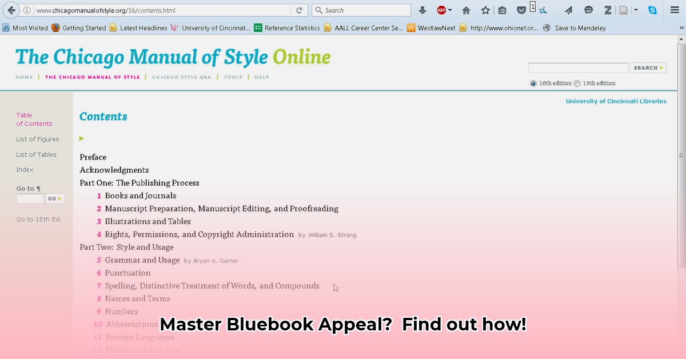Click Save to Mendeley bookmarklet
Viewport: 686px width, 359px height.
pyautogui.click(x=574, y=27)
